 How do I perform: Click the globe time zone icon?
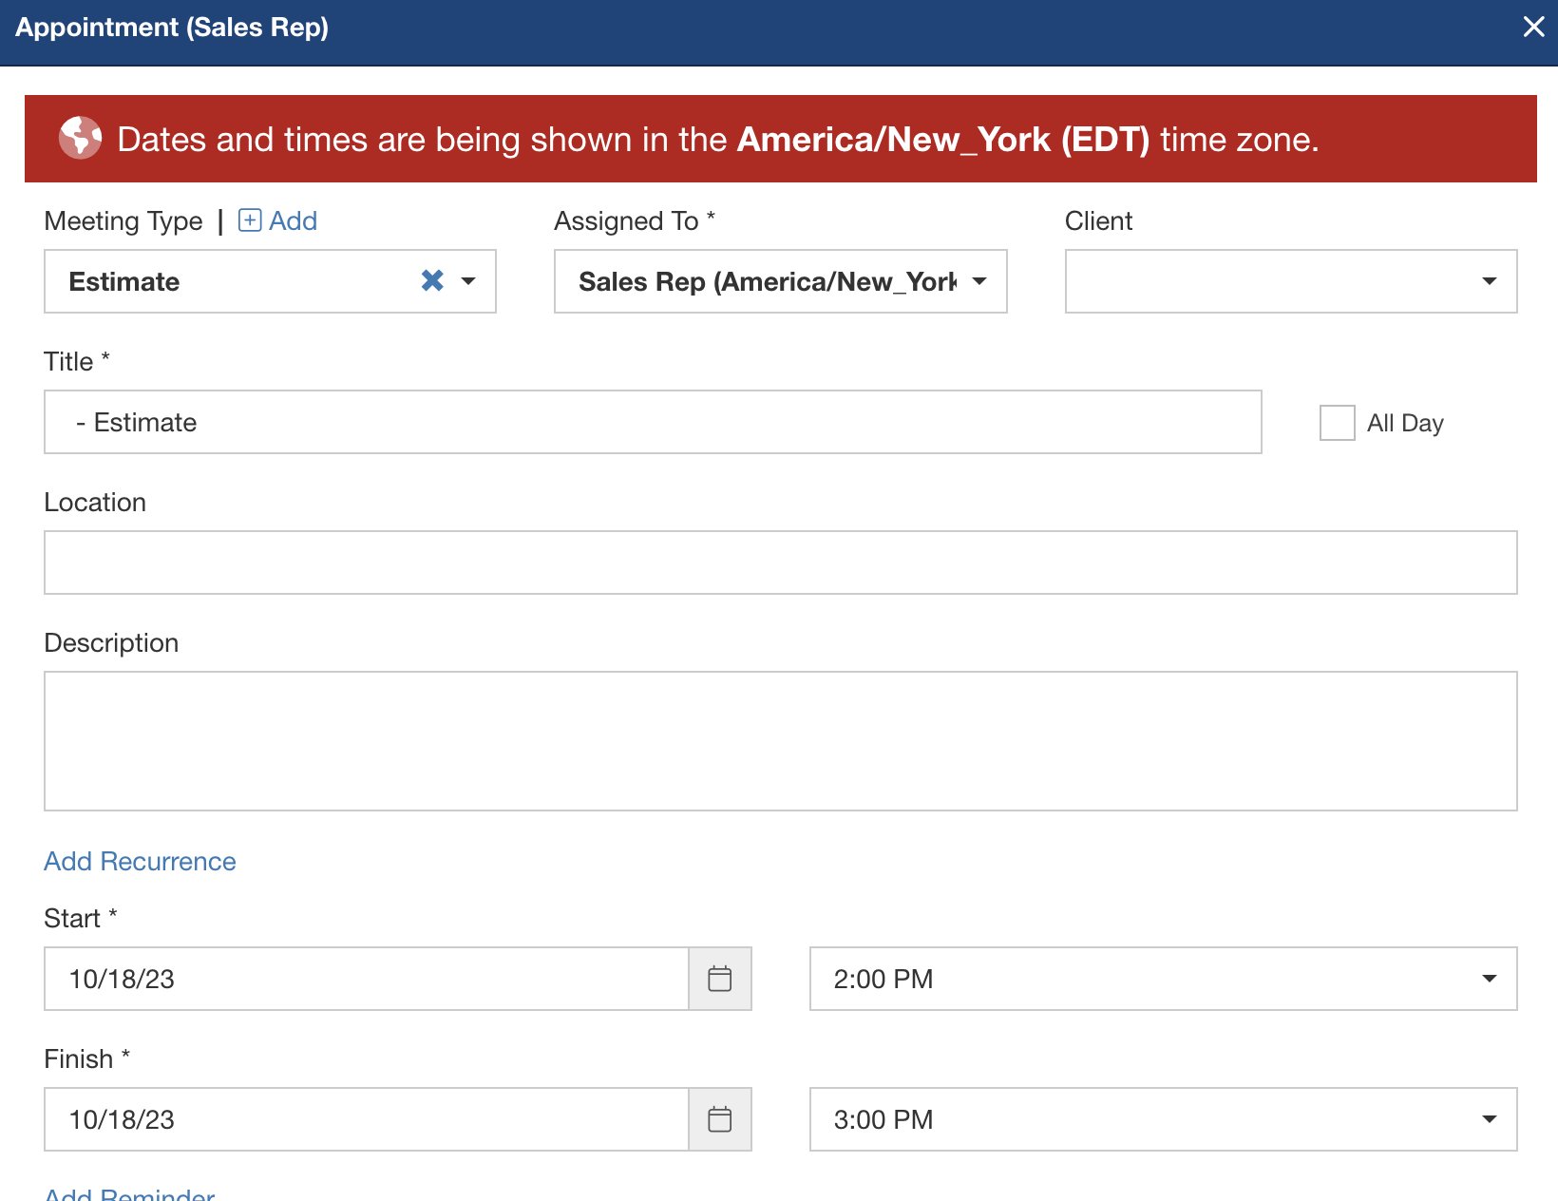[81, 138]
